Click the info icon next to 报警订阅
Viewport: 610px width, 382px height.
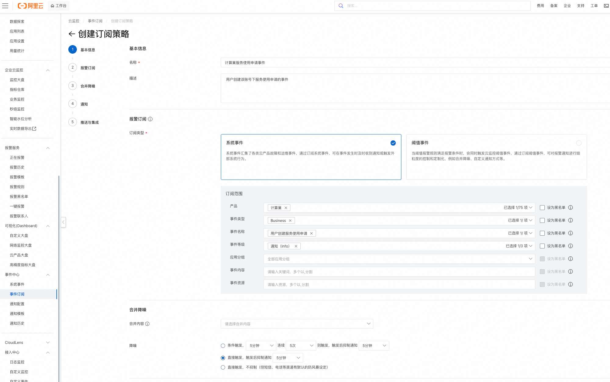pos(150,119)
